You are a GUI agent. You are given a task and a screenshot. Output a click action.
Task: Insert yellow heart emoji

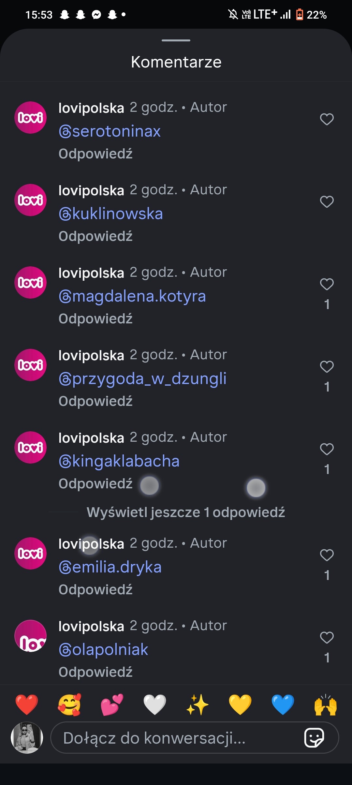point(240,705)
